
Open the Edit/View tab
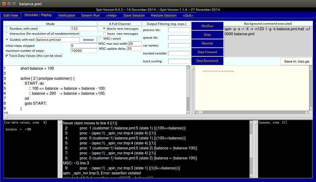[11, 15]
